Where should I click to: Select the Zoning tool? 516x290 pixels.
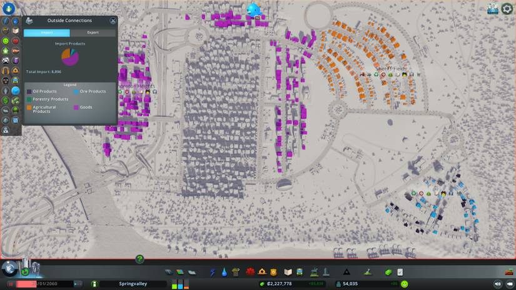pos(180,272)
